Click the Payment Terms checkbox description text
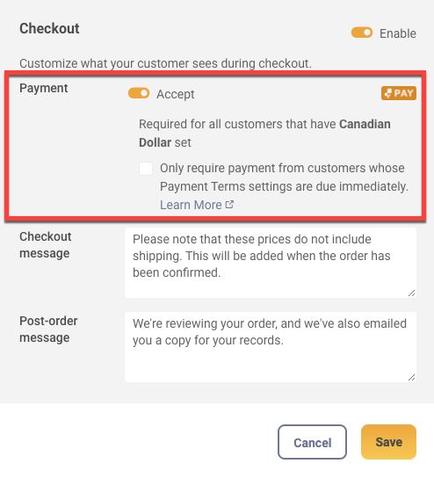 [284, 177]
